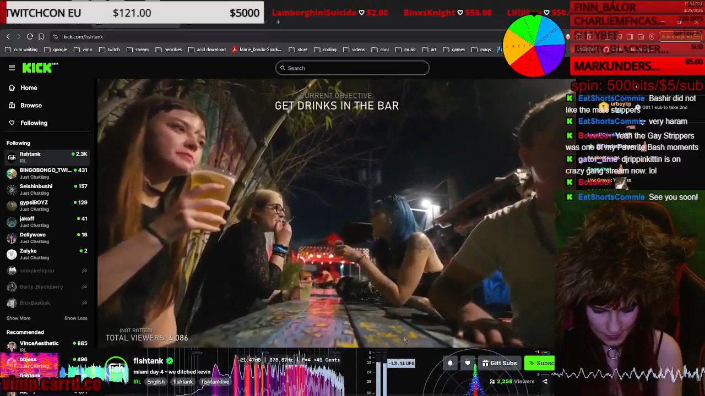705x396 pixels.
Task: Open offline BinxBasilisk channel
Action: click(x=47, y=302)
